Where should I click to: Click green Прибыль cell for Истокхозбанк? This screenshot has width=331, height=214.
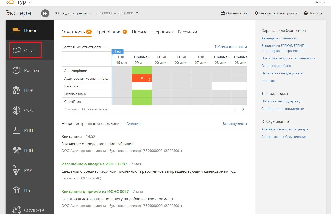[x=142, y=94]
